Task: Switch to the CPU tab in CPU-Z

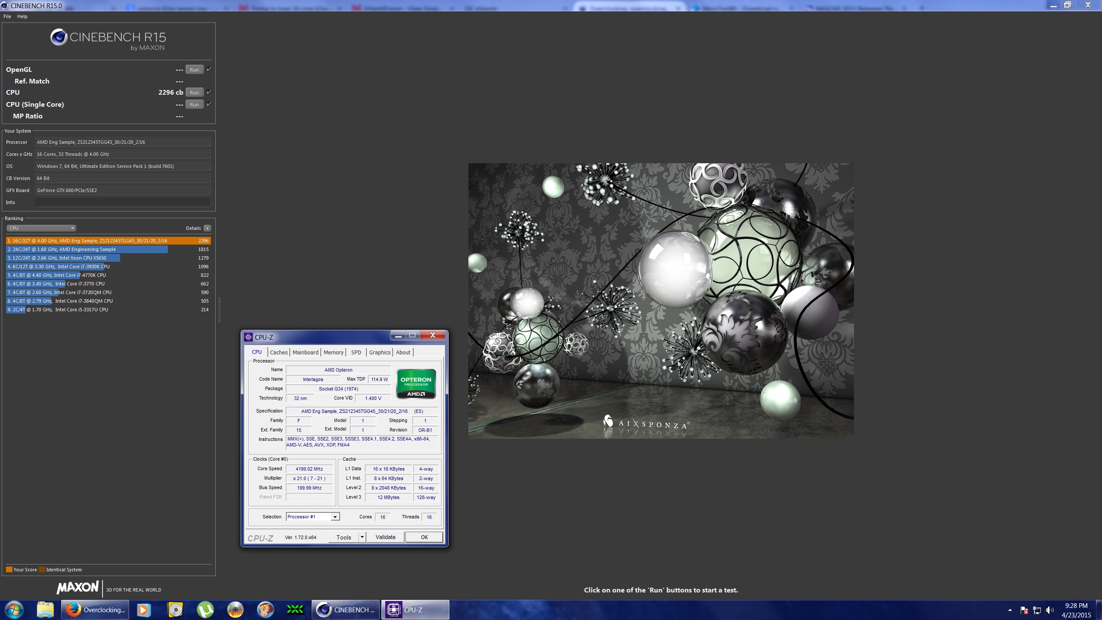Action: pyautogui.click(x=257, y=352)
